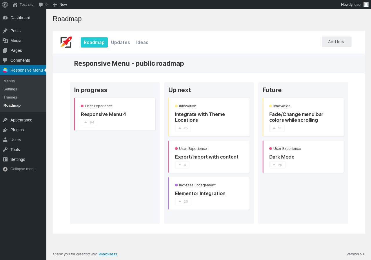Screen dimensions: 371x260
Task: Click Innovation label on Theme Locations card
Action: [188, 106]
